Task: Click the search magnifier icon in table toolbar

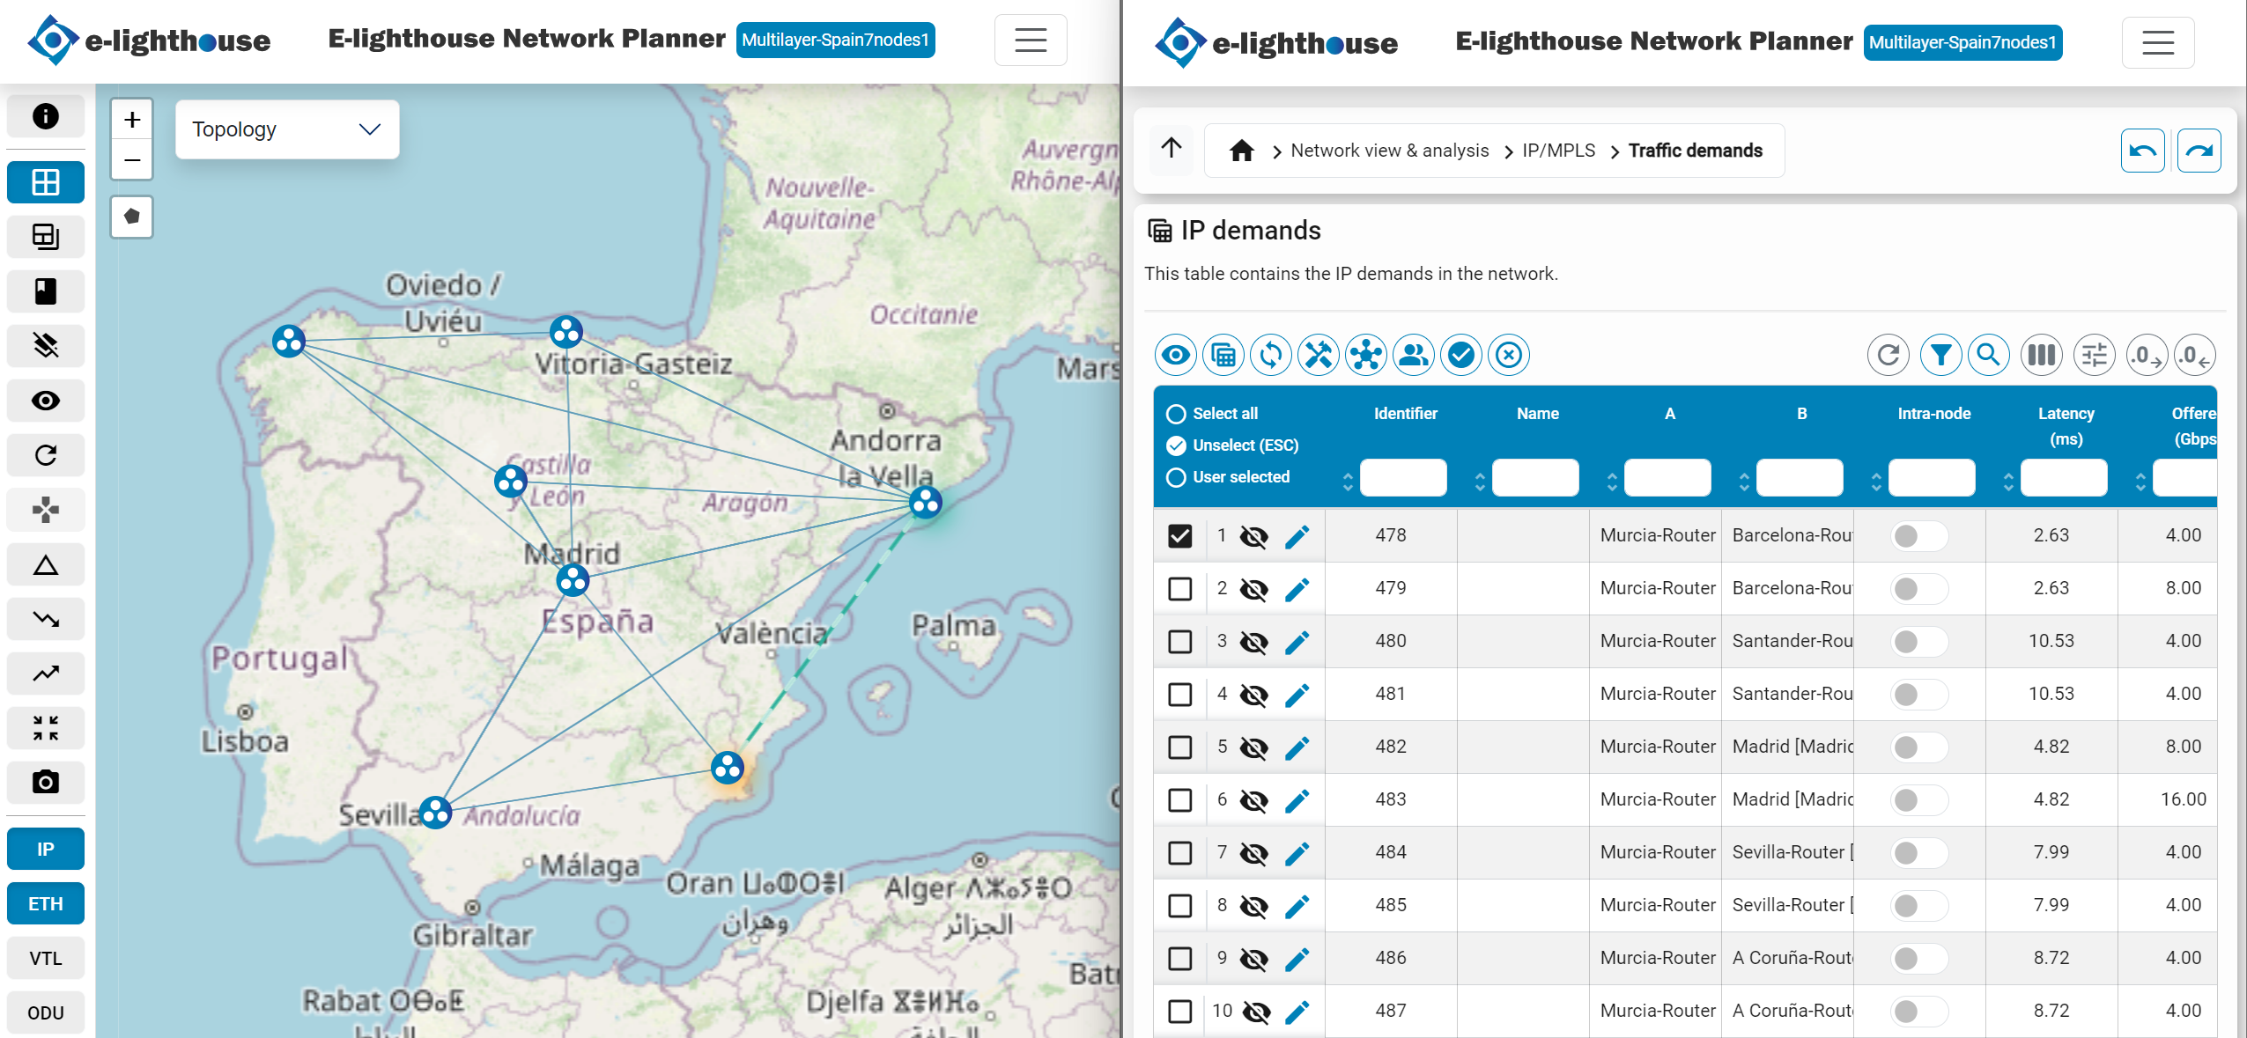Action: point(1988,355)
